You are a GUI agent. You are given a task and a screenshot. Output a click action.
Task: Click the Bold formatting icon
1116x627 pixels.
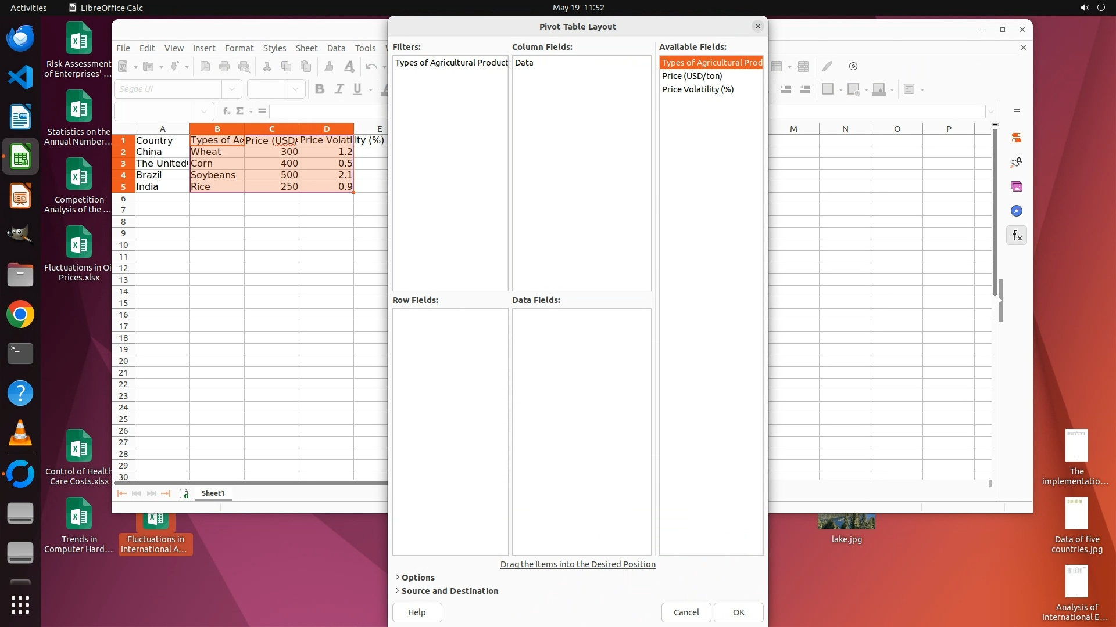(x=319, y=89)
